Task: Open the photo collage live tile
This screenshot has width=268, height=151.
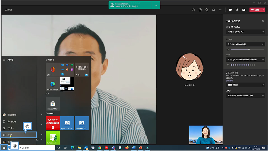Action: tap(67, 84)
